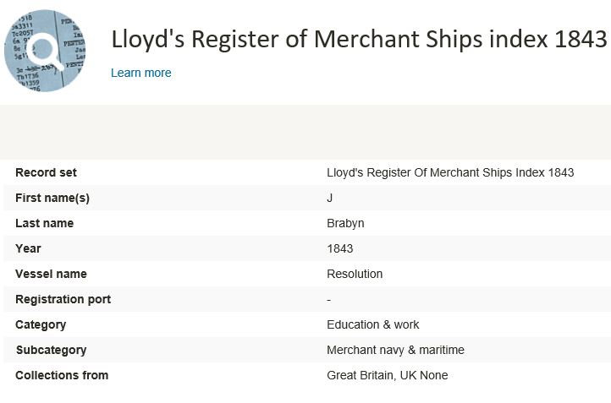Select the Subcategory field label

coord(51,350)
